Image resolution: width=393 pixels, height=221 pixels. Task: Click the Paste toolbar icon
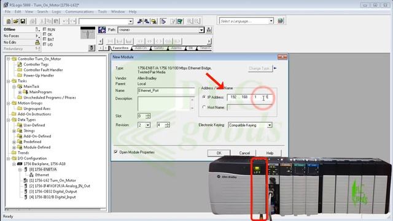tap(56, 21)
